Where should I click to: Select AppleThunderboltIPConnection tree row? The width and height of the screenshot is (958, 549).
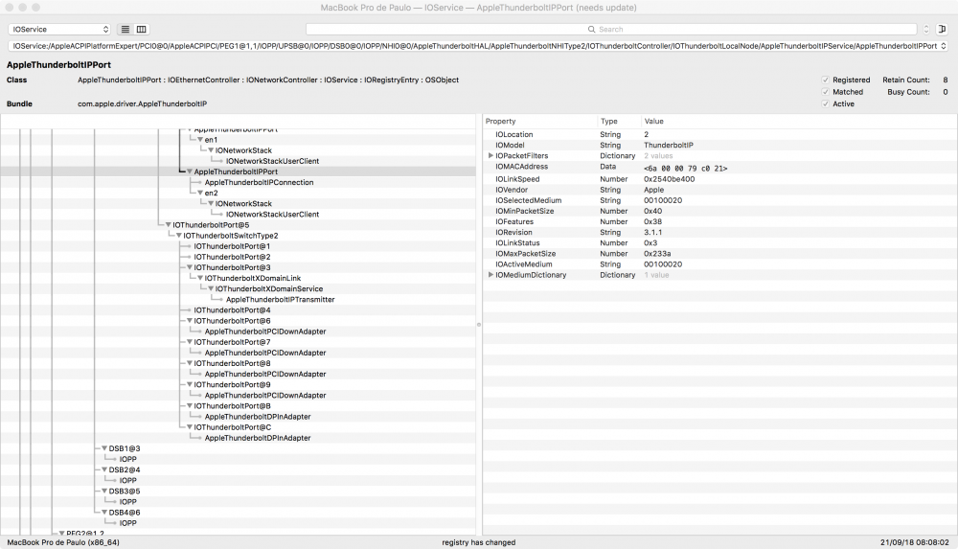(x=259, y=183)
